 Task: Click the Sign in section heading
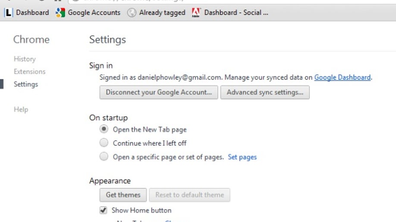coord(101,65)
